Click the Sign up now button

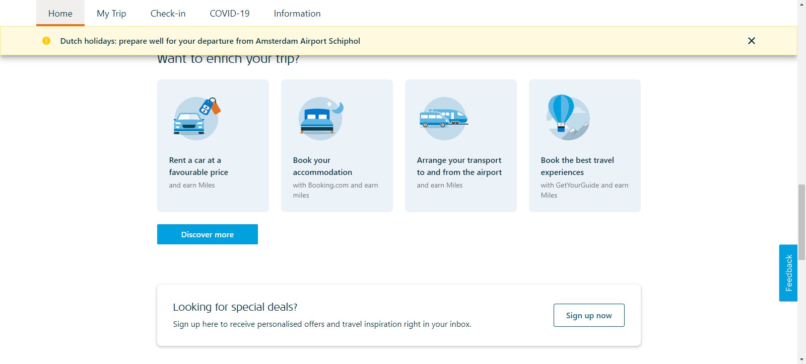pos(588,315)
